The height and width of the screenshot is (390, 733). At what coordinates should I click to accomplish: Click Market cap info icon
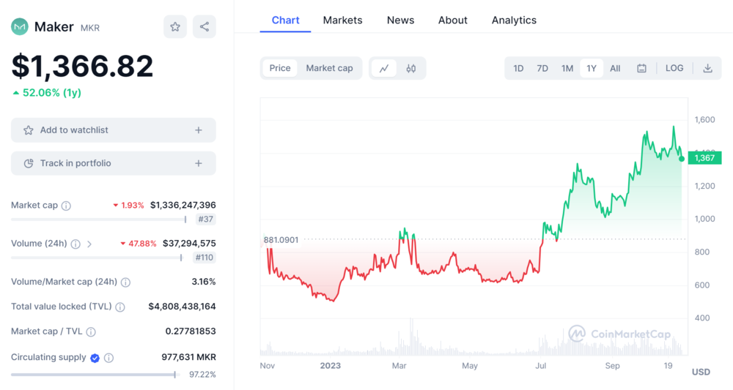[66, 206]
